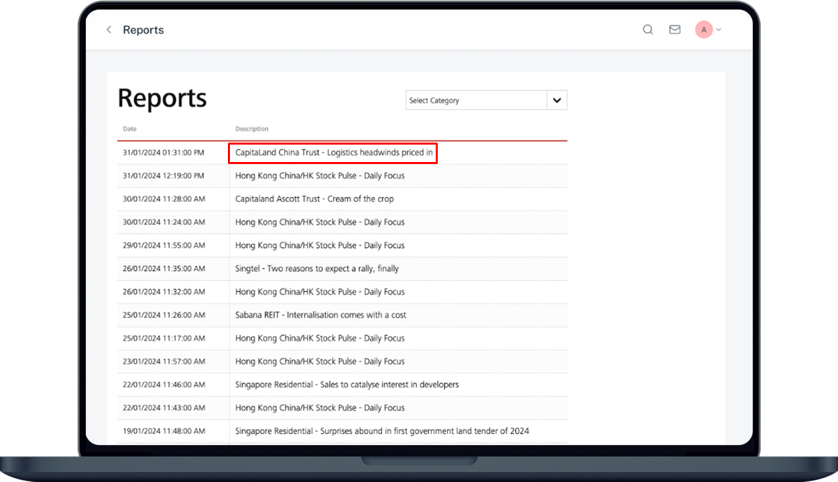The image size is (838, 482).
Task: Click the Date column header
Action: coord(129,129)
